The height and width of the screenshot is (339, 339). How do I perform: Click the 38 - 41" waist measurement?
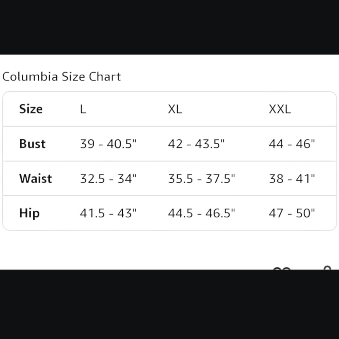tap(292, 179)
